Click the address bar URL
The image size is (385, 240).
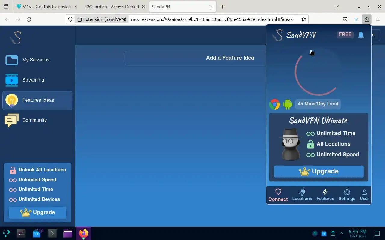pos(212,19)
